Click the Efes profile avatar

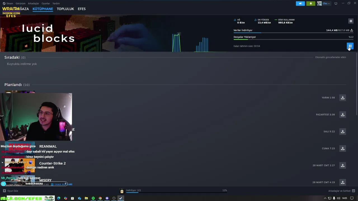(319, 3)
